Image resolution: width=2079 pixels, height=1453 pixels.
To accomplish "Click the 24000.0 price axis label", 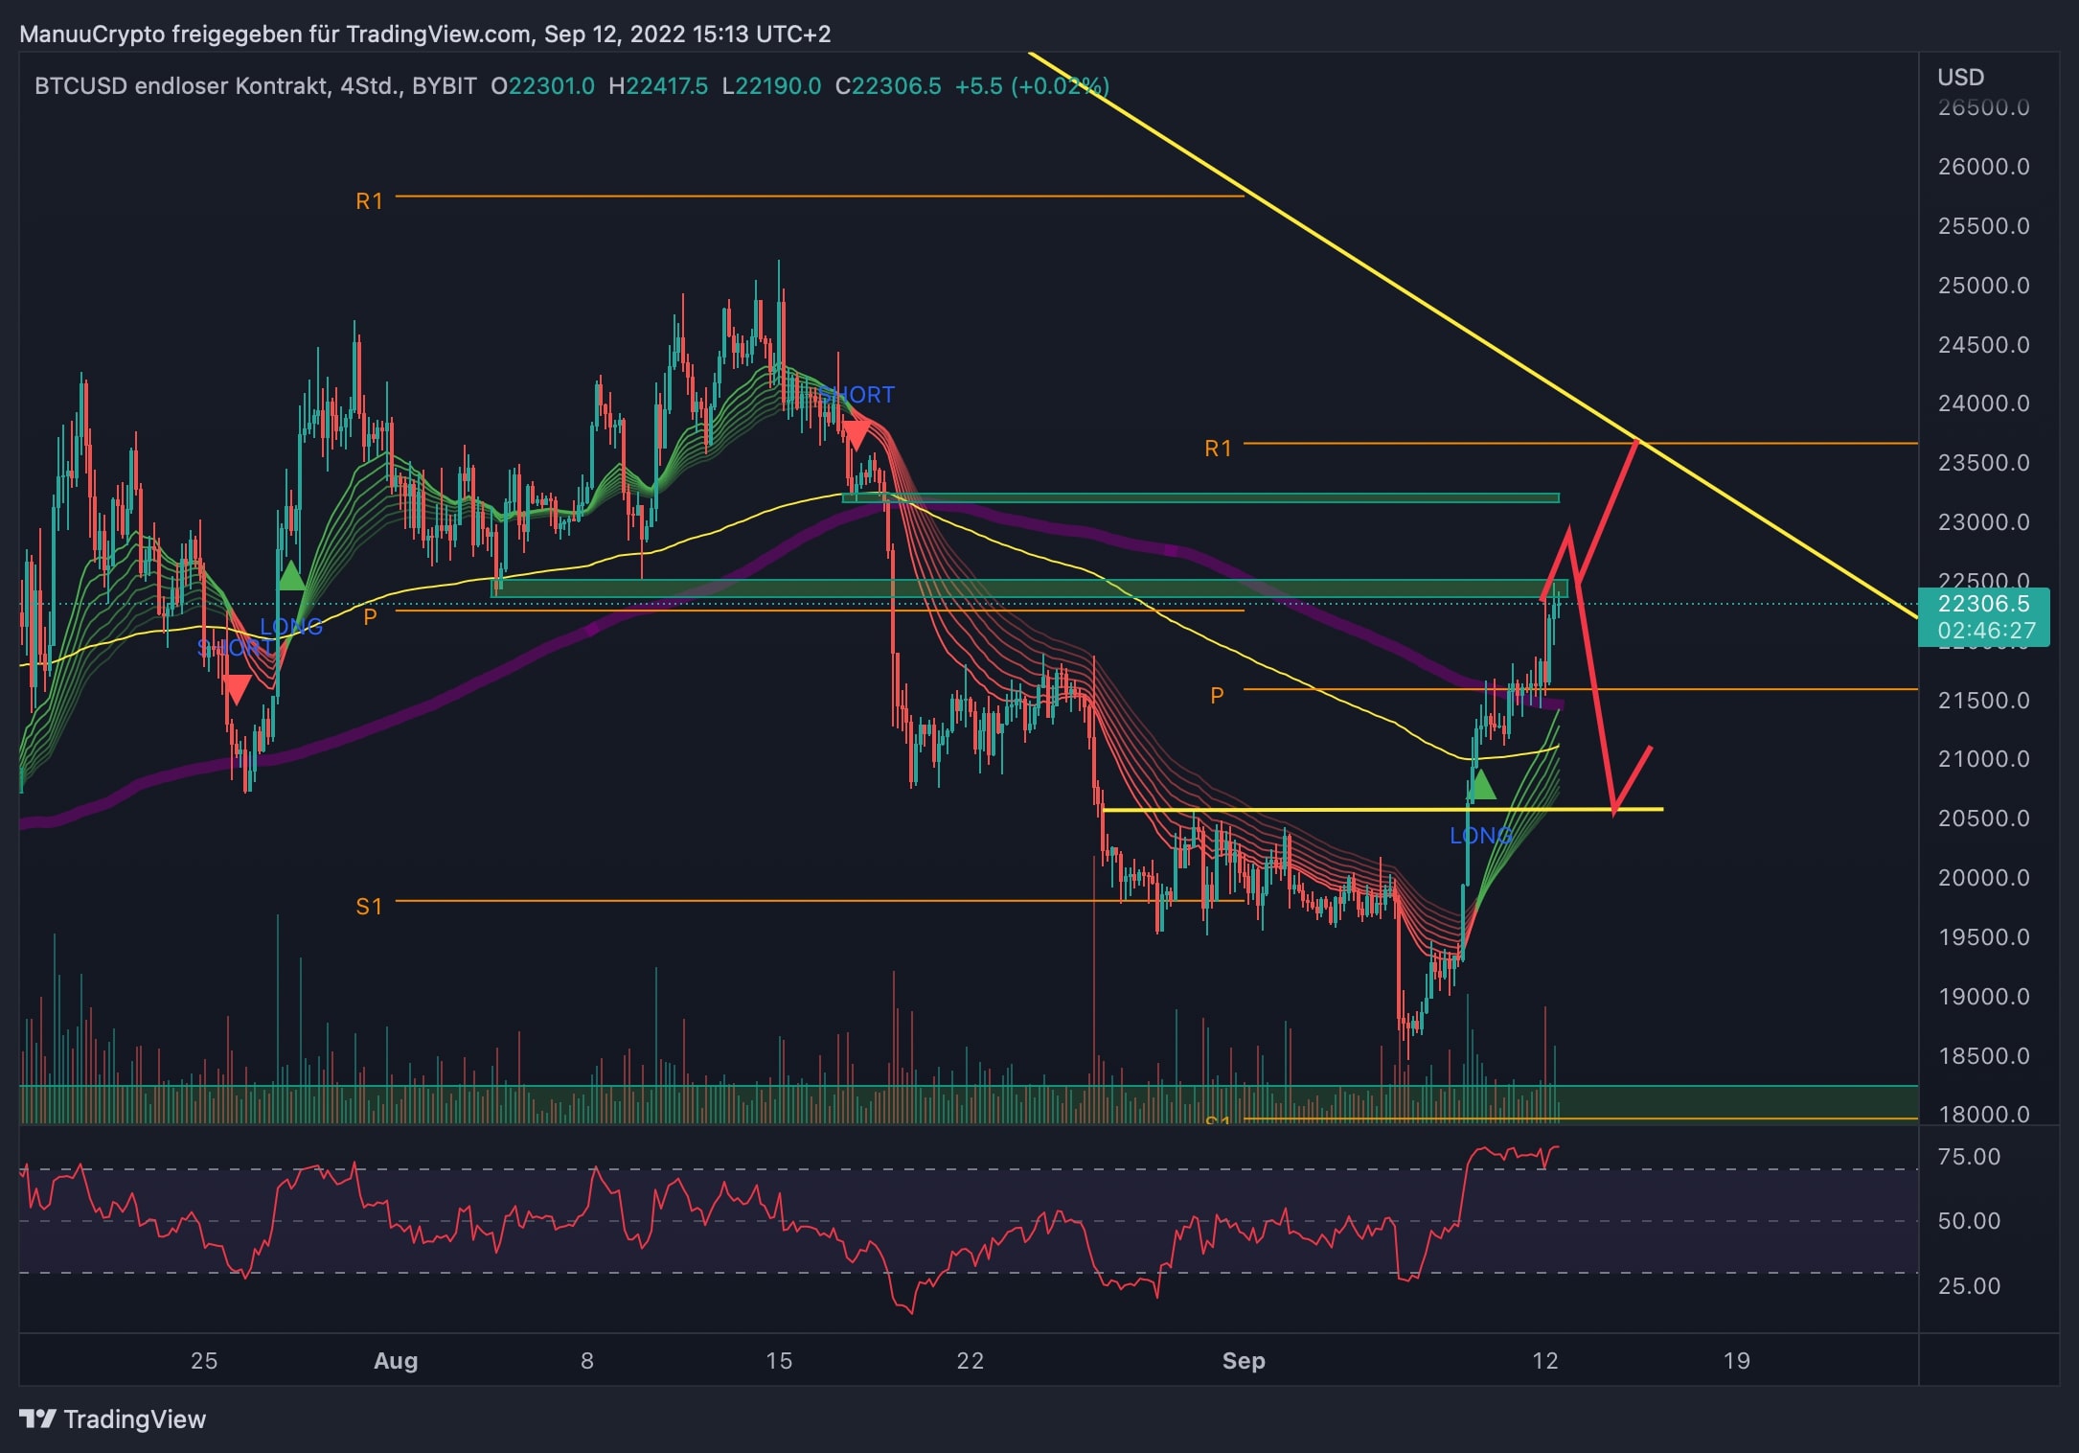I will point(1983,403).
